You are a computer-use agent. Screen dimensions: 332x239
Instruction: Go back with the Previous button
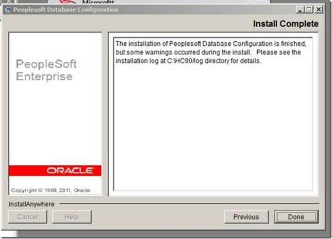tap(246, 217)
